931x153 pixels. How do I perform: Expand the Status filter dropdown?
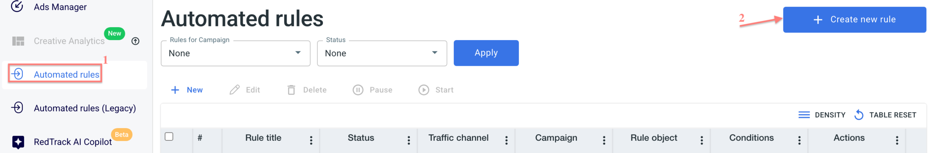click(382, 53)
